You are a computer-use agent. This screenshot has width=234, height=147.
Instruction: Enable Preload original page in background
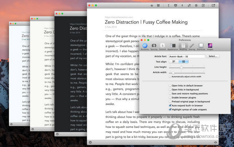click(x=170, y=102)
